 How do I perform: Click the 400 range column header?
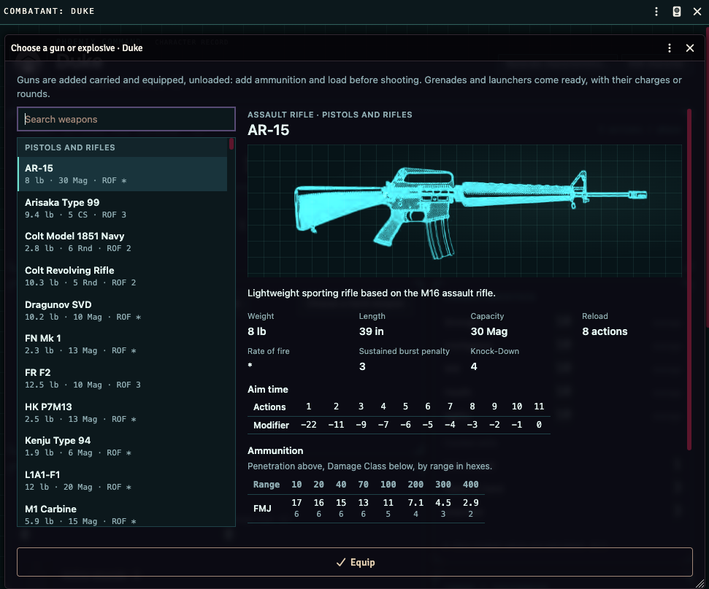pyautogui.click(x=470, y=484)
